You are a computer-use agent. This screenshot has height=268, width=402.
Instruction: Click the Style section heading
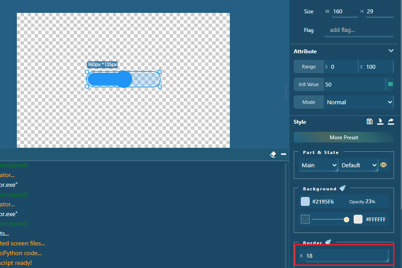click(300, 122)
